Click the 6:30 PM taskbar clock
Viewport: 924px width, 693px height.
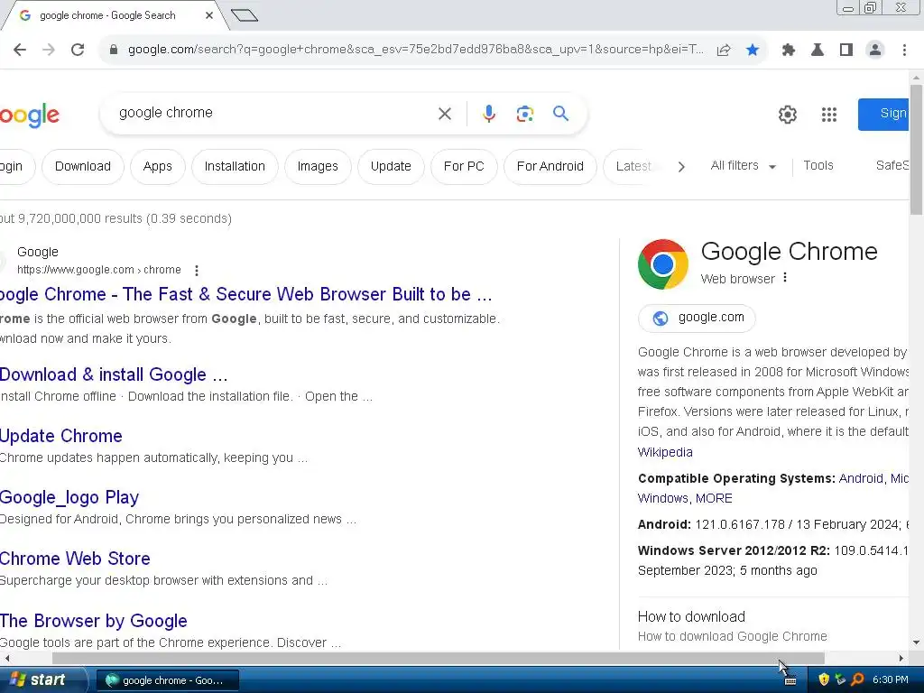pyautogui.click(x=890, y=680)
